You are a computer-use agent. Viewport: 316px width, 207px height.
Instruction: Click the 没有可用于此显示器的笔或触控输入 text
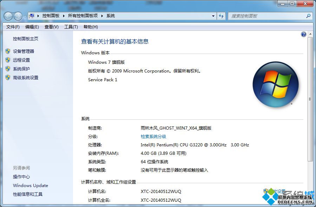[174, 170]
